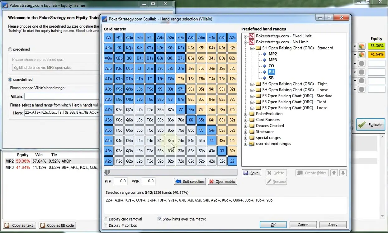This screenshot has width=388, height=233.
Task: Enable Display card removal checkbox
Action: (x=106, y=219)
